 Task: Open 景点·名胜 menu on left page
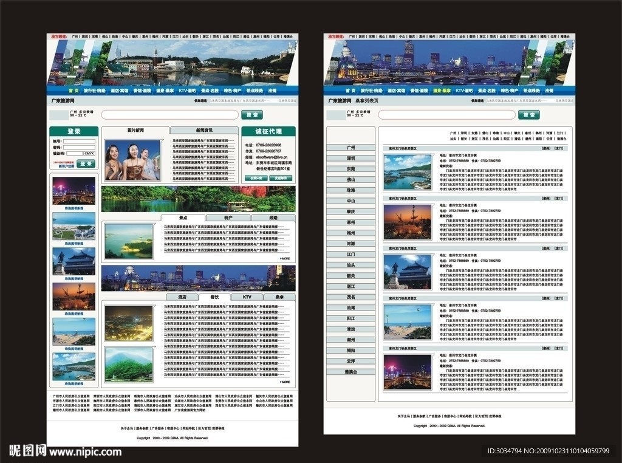point(210,91)
